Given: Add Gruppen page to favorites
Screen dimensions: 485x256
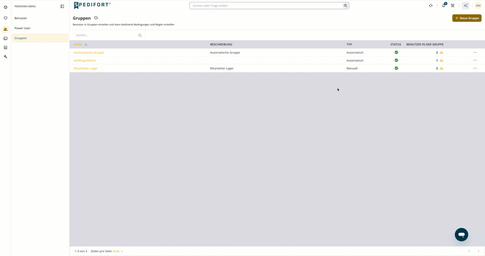Looking at the screenshot, I should click(96, 18).
